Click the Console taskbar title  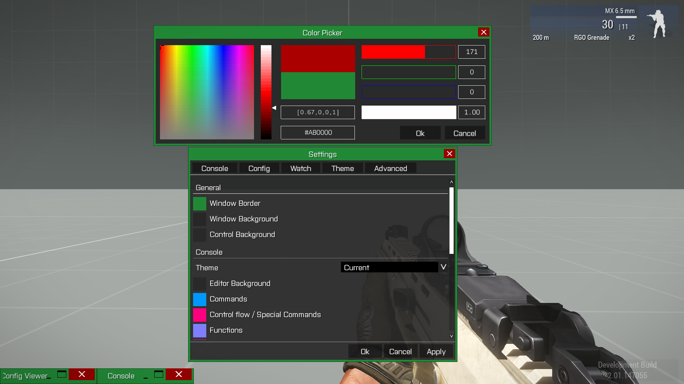coord(121,376)
